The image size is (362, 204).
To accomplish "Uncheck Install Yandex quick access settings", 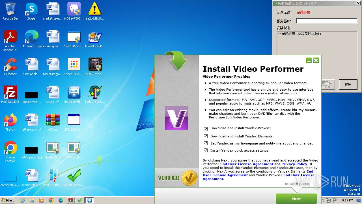I will tap(206, 150).
